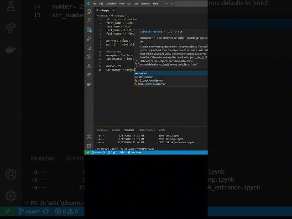This screenshot has height=219, width=292.
Task: Click the print(full_name) code line
Action: 118,41
